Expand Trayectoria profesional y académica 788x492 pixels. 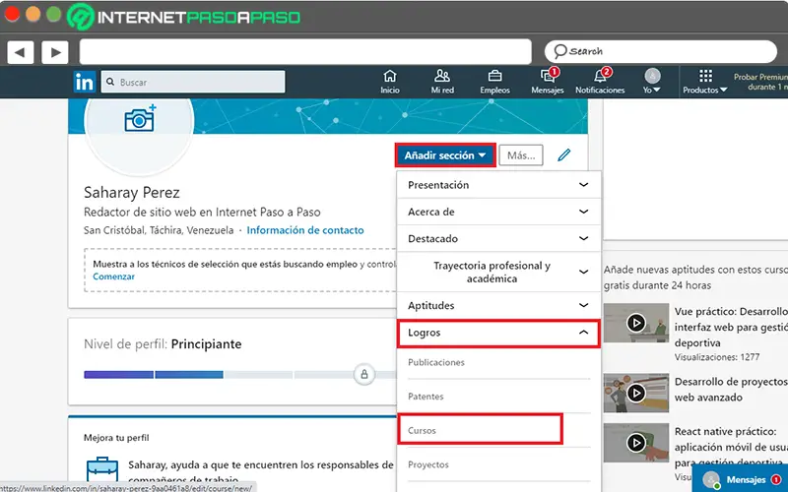(498, 273)
